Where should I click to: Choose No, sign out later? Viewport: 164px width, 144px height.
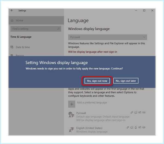coord(126,81)
